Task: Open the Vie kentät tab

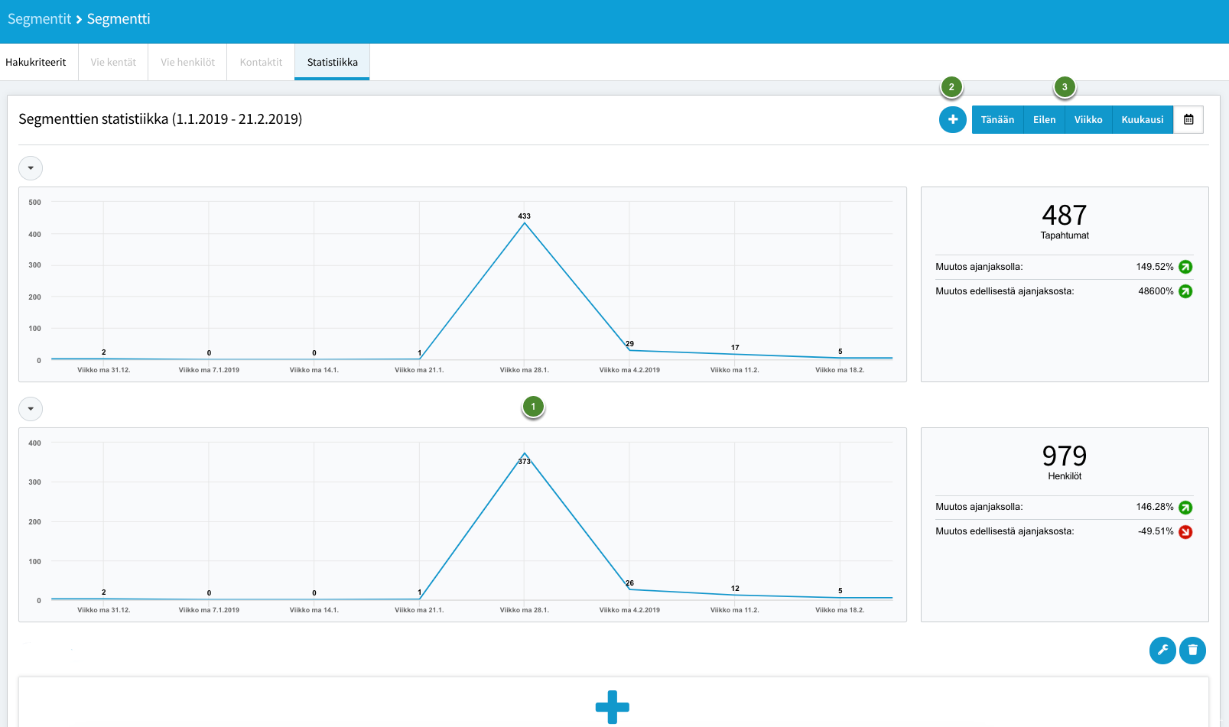Action: click(x=113, y=62)
